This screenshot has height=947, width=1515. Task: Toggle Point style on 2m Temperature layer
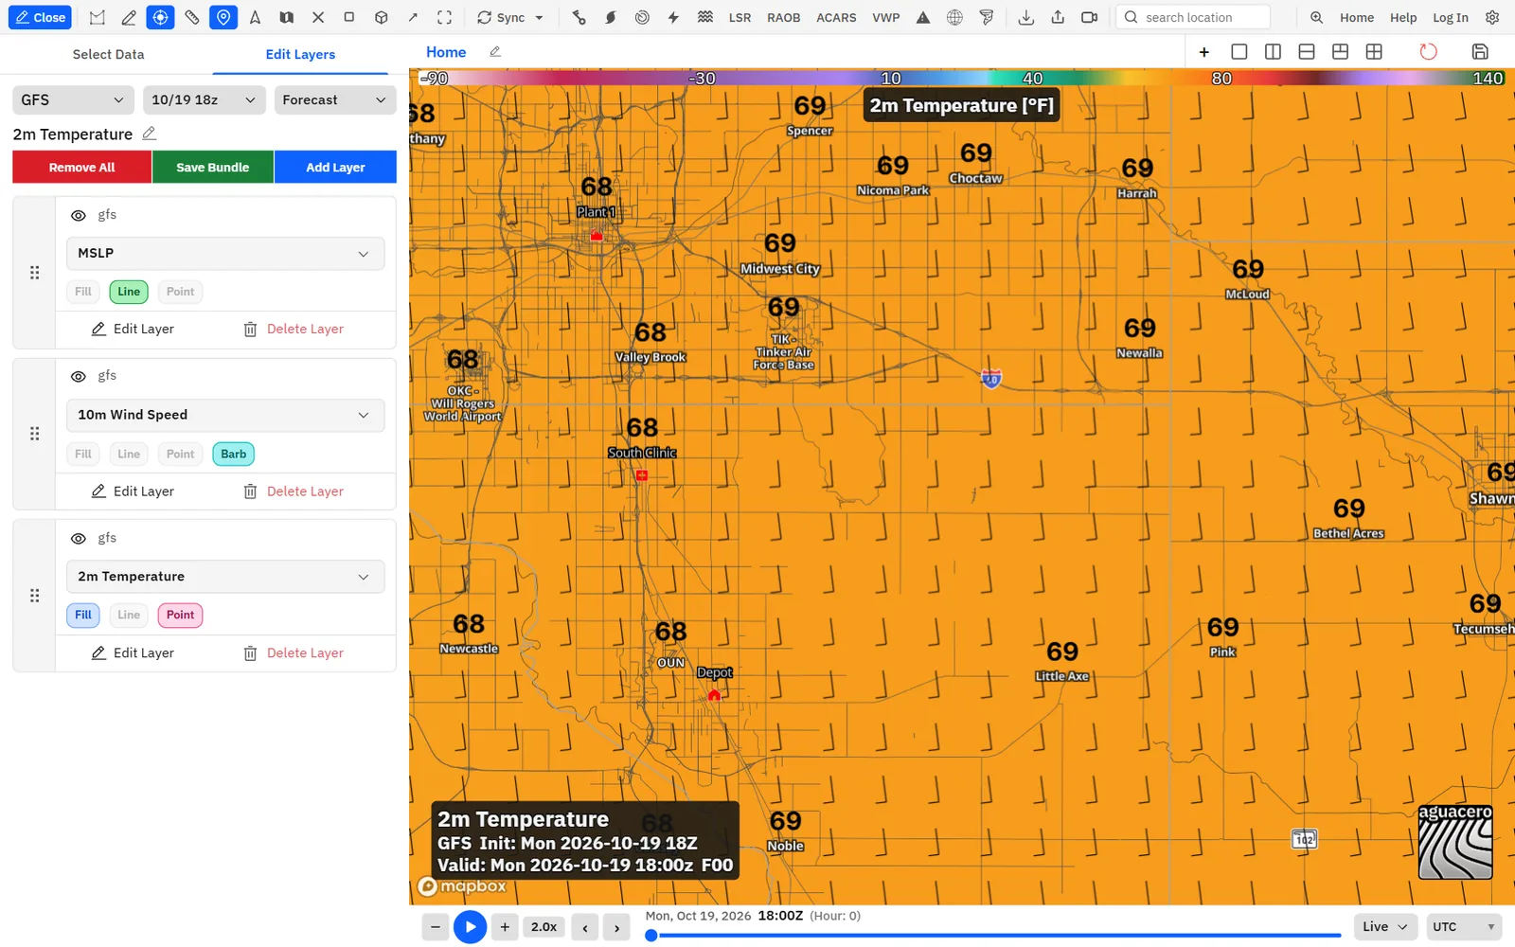[x=180, y=615]
